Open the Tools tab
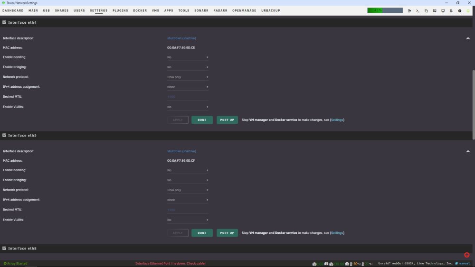This screenshot has height=267, width=475. coord(184,10)
